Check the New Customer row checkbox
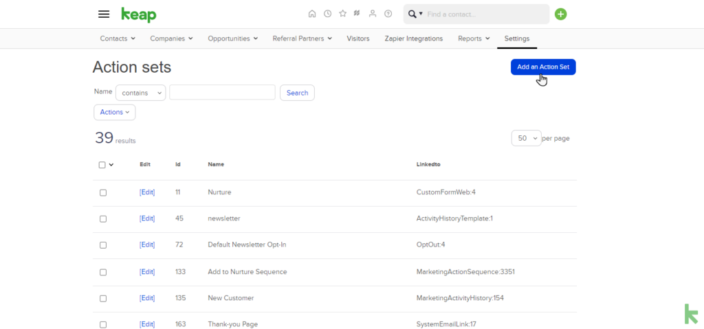The width and height of the screenshot is (704, 329). (103, 299)
